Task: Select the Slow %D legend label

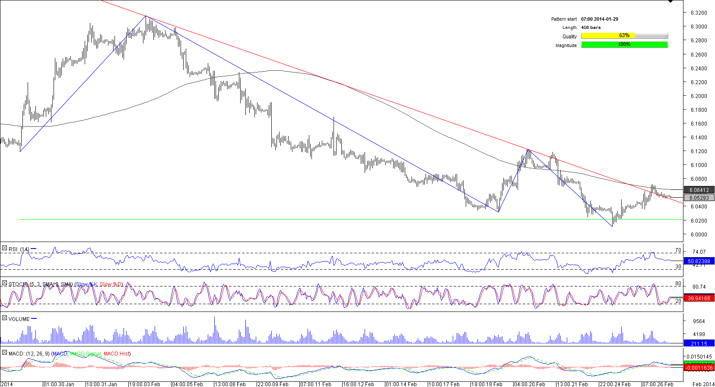Action: coord(111,284)
